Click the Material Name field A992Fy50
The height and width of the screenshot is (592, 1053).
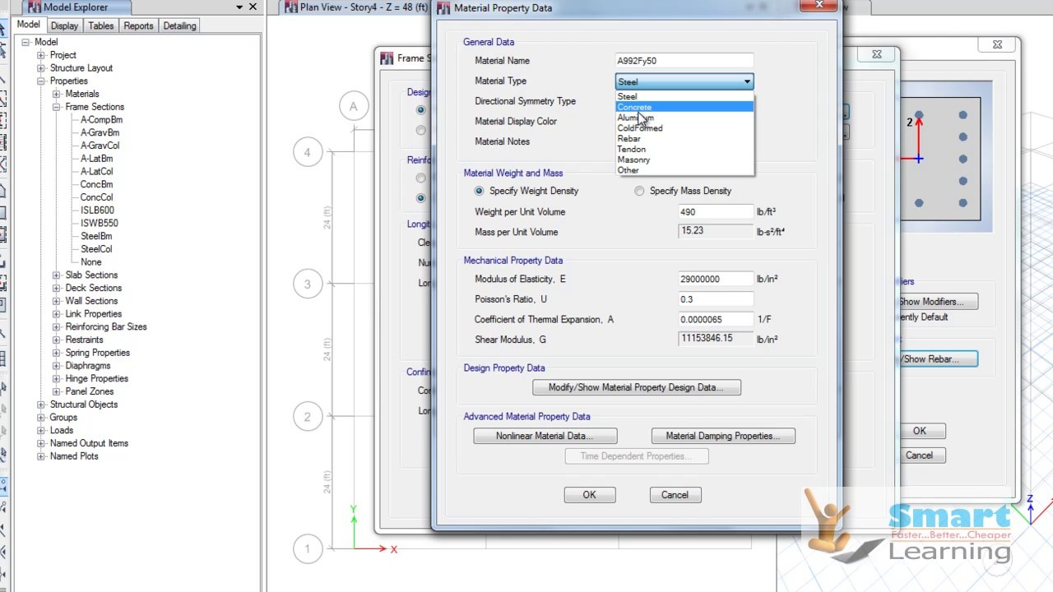(x=684, y=61)
